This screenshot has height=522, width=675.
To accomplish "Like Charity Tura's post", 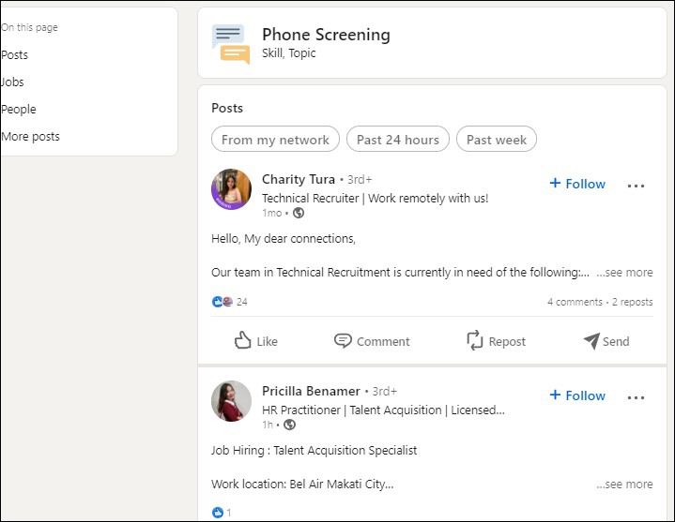I will pyautogui.click(x=255, y=341).
